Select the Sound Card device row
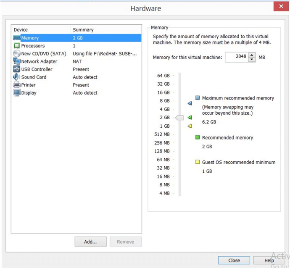Viewport: 290px width, 268px height. pyautogui.click(x=77, y=77)
